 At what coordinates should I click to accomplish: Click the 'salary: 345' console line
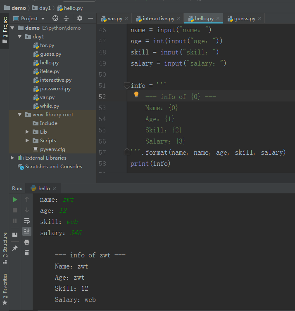[61, 233]
